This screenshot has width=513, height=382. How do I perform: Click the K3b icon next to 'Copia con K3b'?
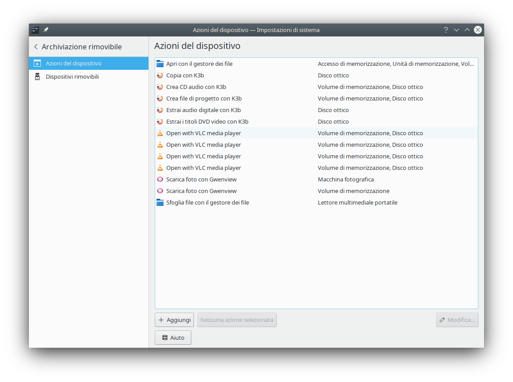(160, 76)
